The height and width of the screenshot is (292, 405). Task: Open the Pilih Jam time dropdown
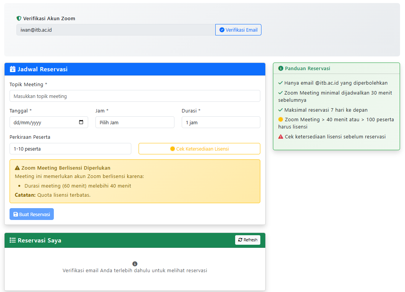(135, 122)
